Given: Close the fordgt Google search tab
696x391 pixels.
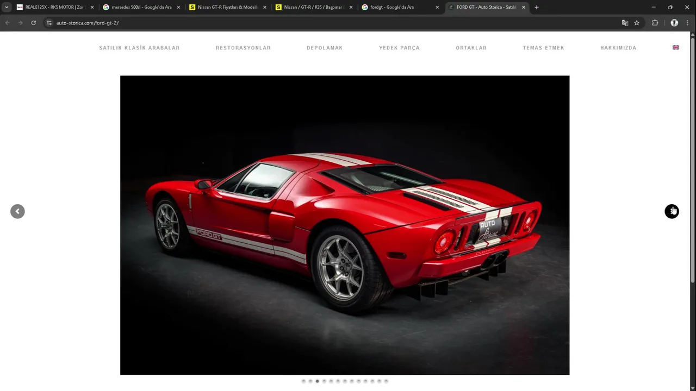Looking at the screenshot, I should pos(437,7).
